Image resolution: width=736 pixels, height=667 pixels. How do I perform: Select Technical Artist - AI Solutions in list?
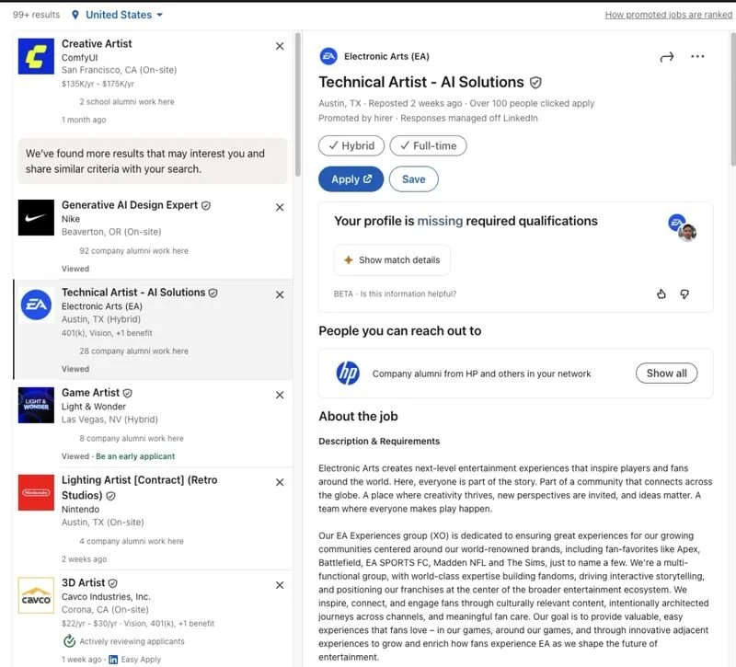coord(133,293)
